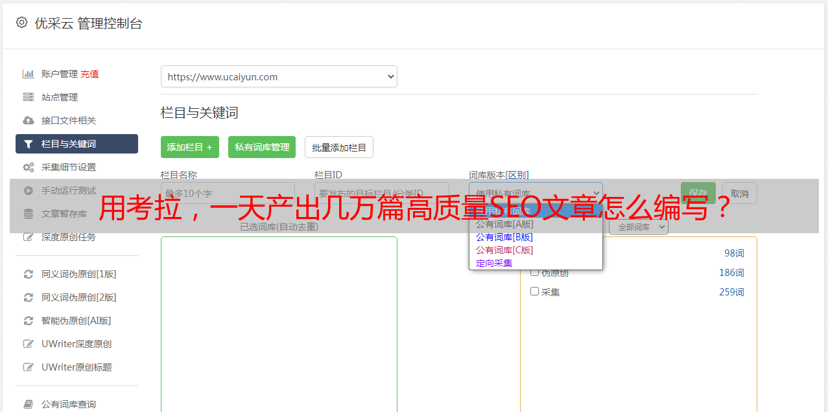
Task: Click the edit icon for UWriter深度原创
Action: coord(28,344)
